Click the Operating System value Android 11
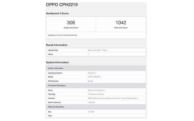 tap(92, 73)
